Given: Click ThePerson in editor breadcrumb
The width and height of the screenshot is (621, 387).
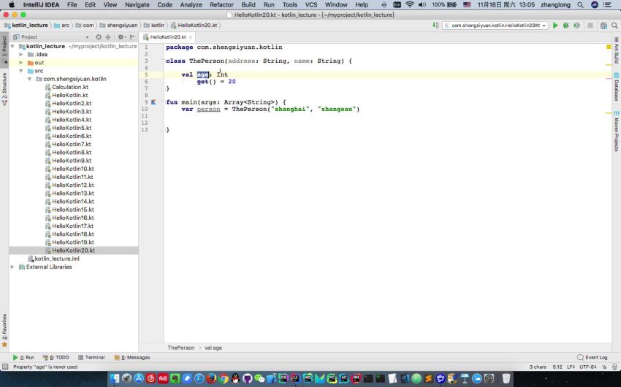Looking at the screenshot, I should 181,348.
